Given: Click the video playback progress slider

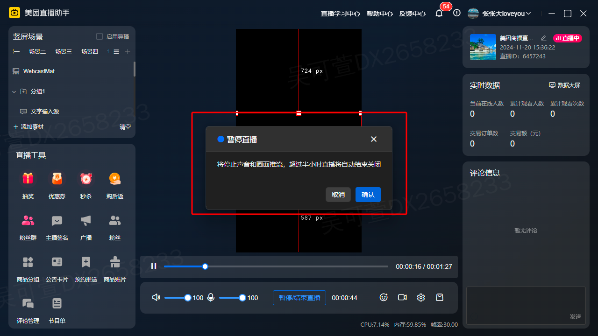Looking at the screenshot, I should tap(276, 266).
